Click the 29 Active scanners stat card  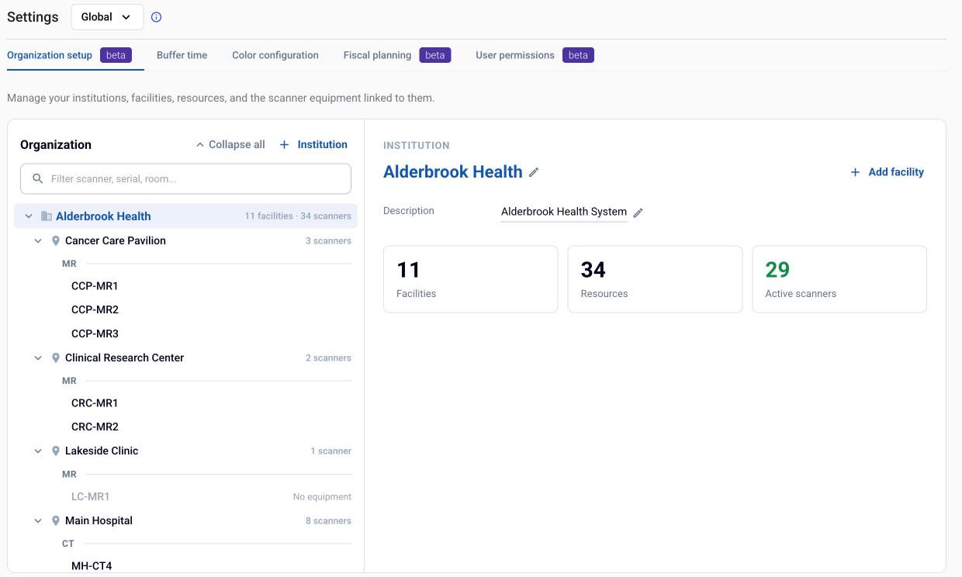click(x=839, y=279)
